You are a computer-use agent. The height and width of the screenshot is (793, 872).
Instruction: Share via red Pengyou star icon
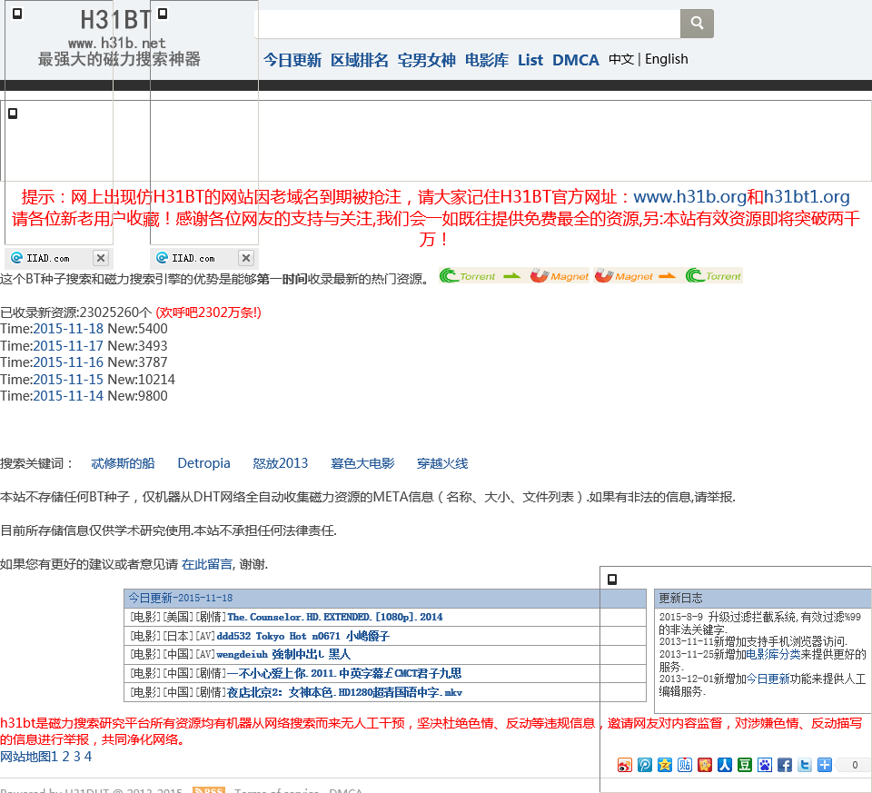[705, 765]
